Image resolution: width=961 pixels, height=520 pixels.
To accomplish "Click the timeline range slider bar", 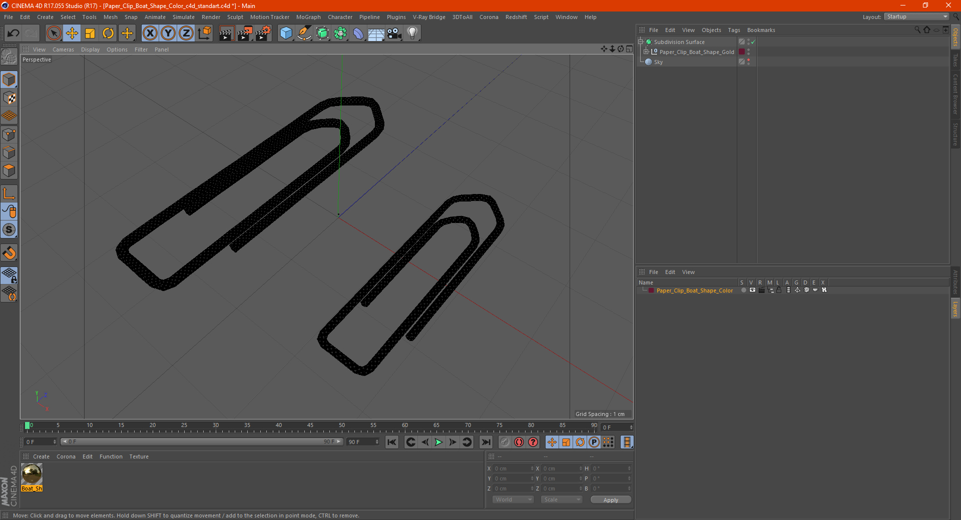I will (x=202, y=441).
